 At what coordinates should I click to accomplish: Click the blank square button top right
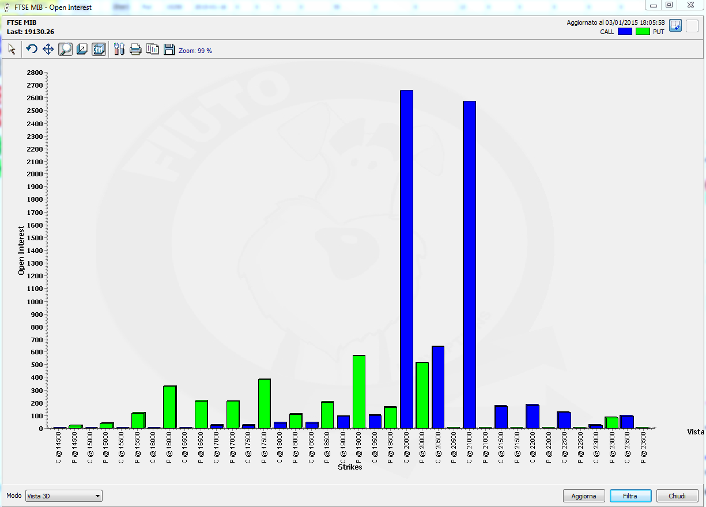(692, 25)
